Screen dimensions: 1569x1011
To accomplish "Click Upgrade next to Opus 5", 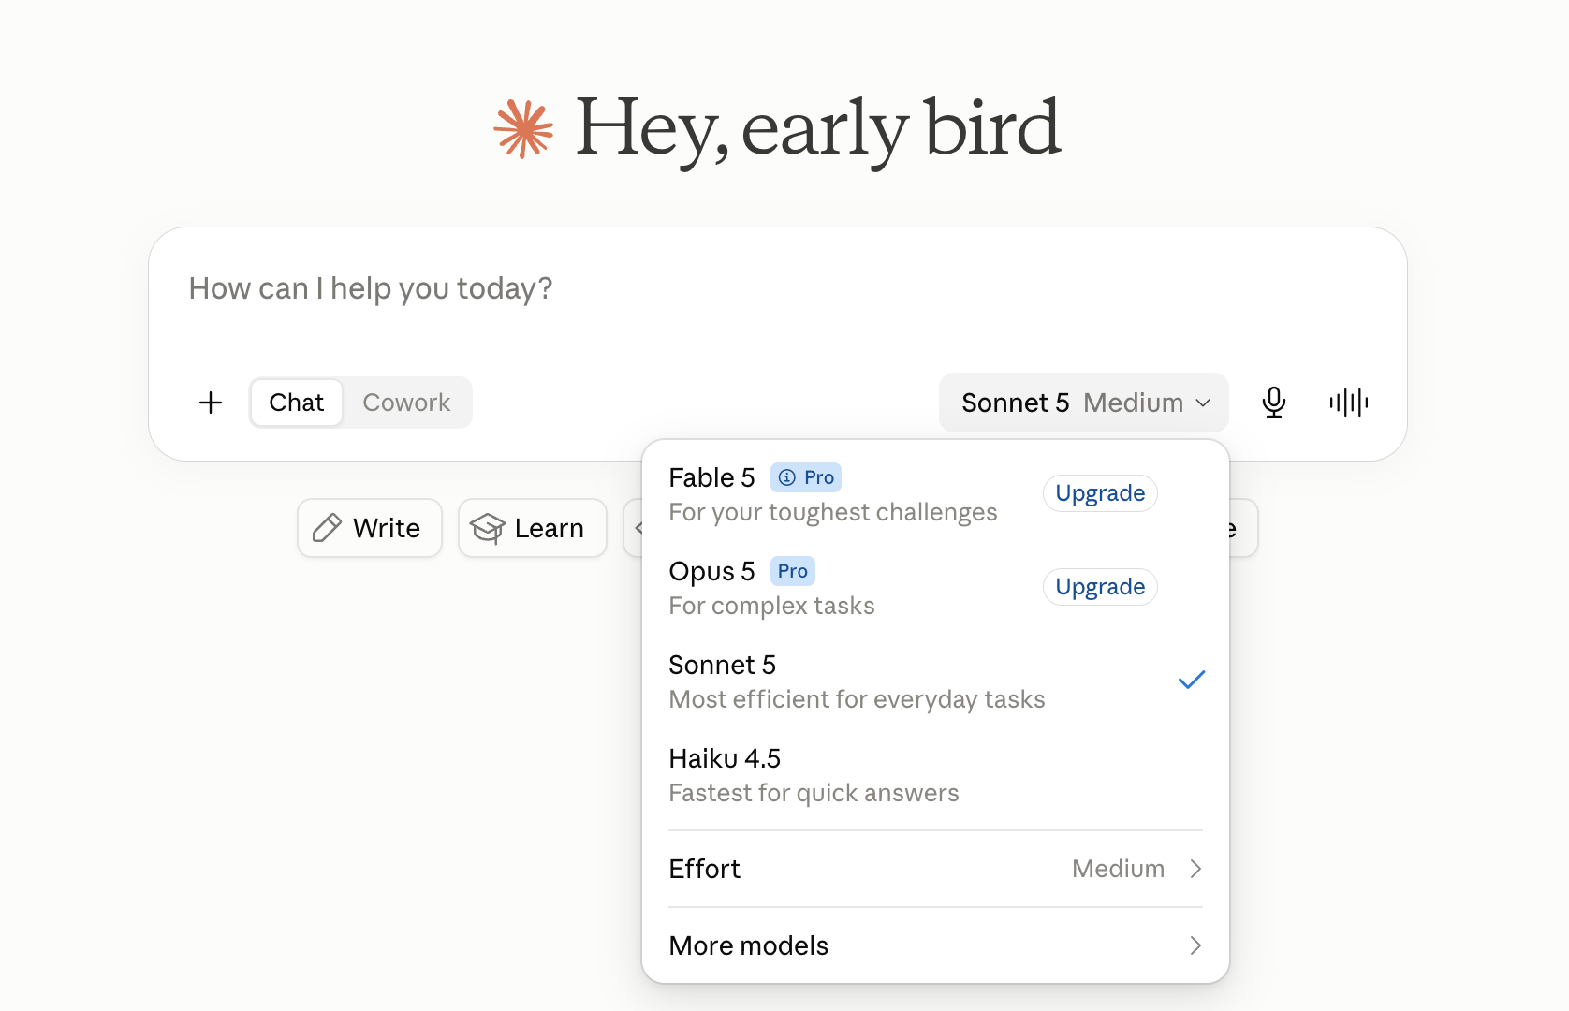I will pos(1100,587).
